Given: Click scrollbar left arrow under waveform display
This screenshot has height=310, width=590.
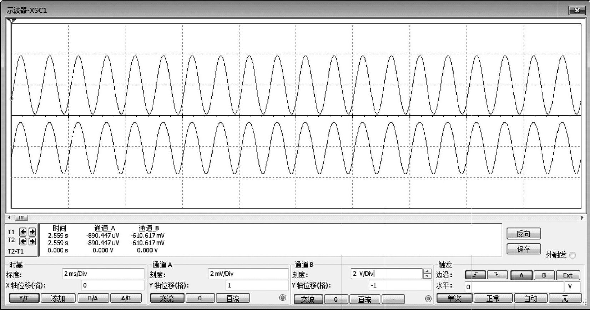Looking at the screenshot, I should click(x=9, y=217).
